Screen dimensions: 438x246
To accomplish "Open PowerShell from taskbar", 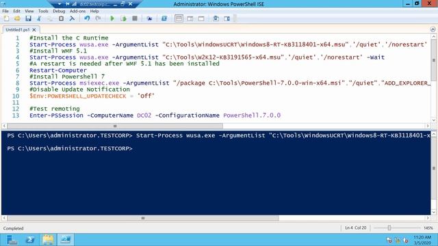I will point(30,240).
